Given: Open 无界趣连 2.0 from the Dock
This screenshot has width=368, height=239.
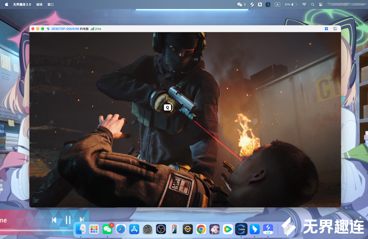Looking at the screenshot, I should point(268,229).
